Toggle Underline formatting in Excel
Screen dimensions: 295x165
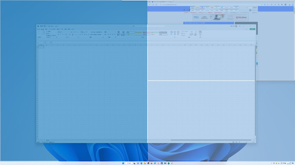point(63,34)
